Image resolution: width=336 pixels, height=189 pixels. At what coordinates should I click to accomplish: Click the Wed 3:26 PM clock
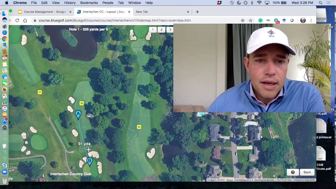point(302,3)
